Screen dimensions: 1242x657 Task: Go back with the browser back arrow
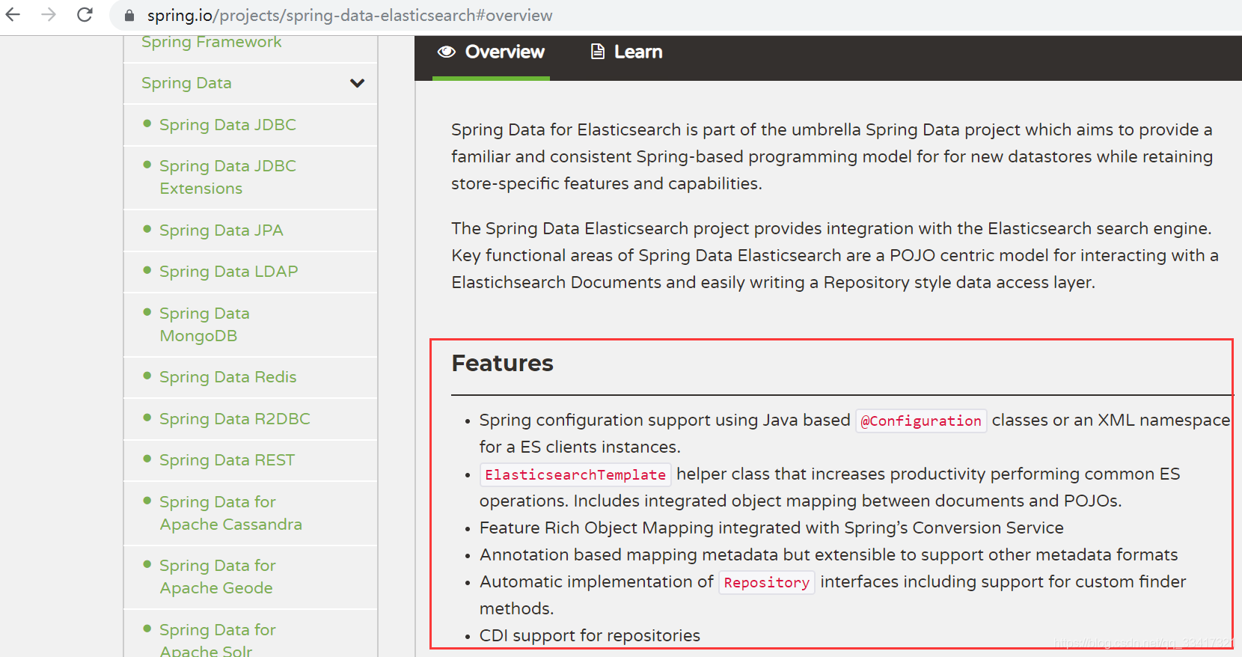coord(13,14)
